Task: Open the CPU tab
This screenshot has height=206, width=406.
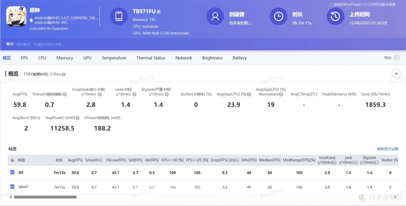Action: [x=42, y=58]
